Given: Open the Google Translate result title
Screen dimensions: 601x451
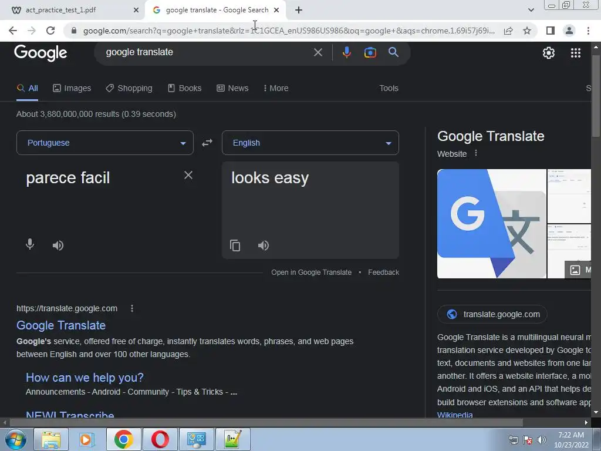Looking at the screenshot, I should tap(61, 325).
